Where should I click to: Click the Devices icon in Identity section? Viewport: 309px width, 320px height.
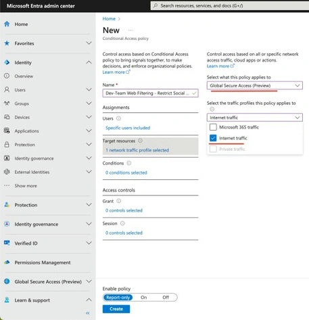[7, 117]
